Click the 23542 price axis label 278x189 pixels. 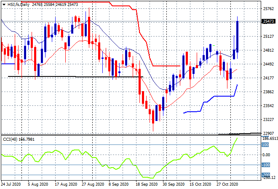click(x=268, y=106)
